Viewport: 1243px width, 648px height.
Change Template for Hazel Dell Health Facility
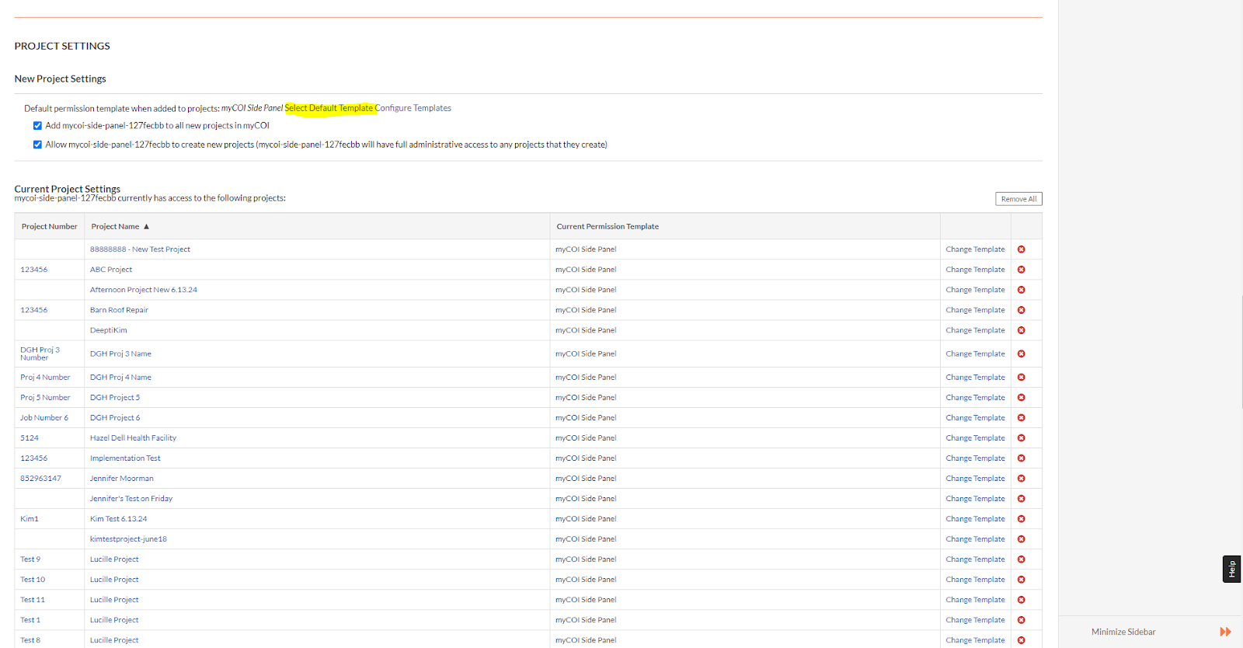point(975,438)
